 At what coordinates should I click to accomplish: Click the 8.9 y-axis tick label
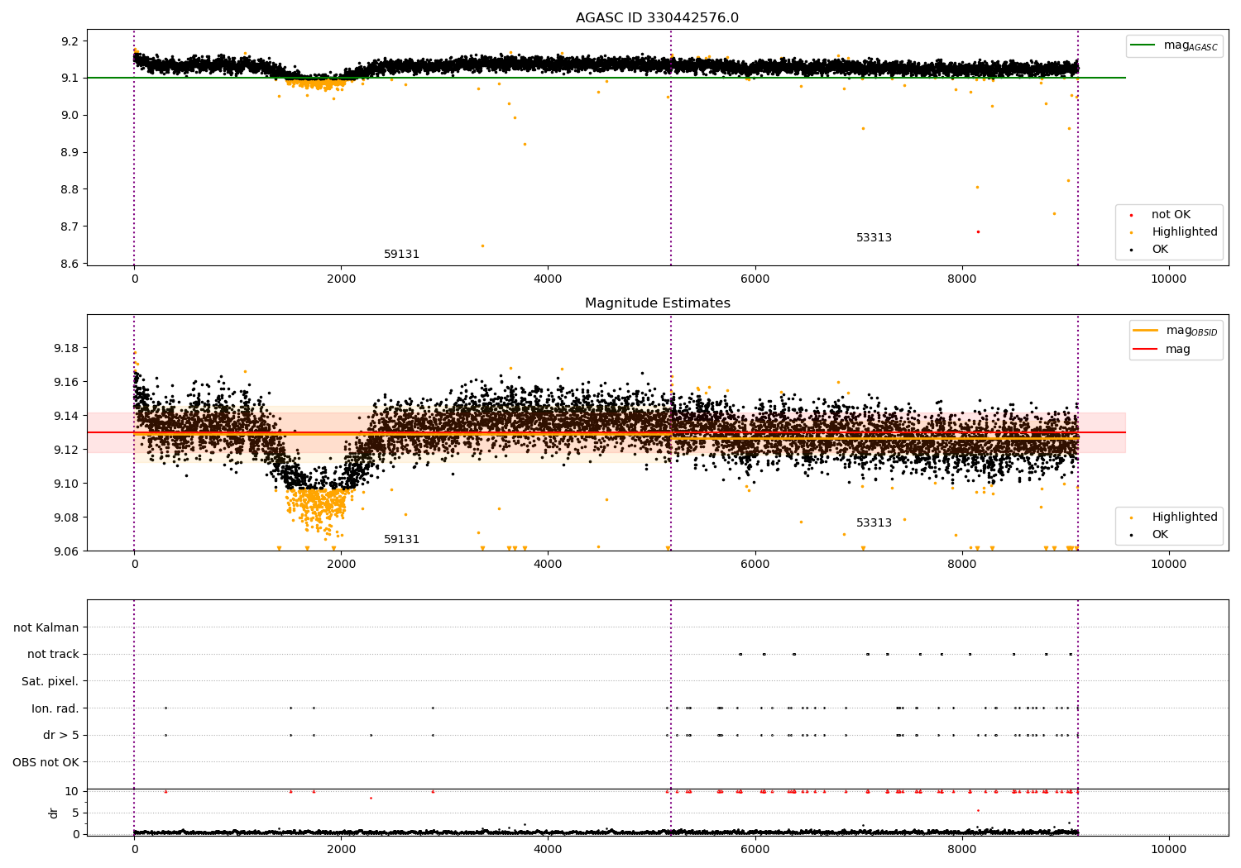[x=70, y=153]
